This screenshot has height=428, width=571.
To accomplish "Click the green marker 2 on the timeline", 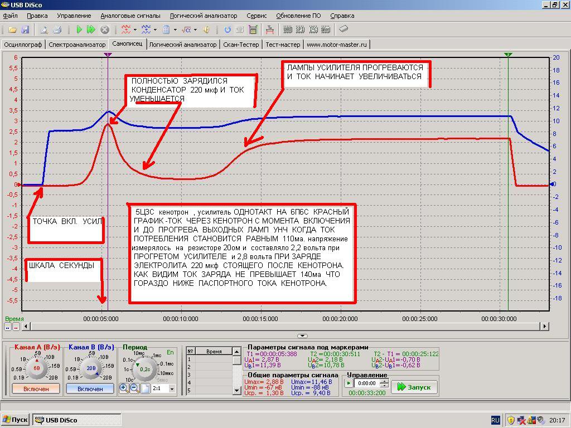I will tap(509, 55).
